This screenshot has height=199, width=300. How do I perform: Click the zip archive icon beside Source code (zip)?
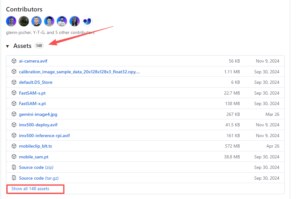coord(14,167)
